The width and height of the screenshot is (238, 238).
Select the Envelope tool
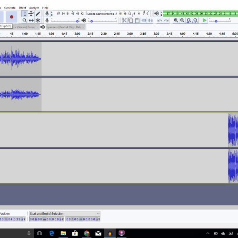point(31,14)
